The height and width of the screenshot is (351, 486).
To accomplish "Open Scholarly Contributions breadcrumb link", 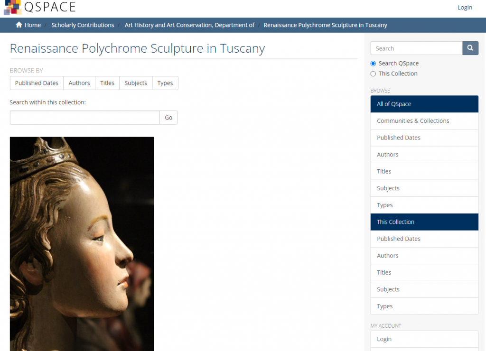I will 83,25.
